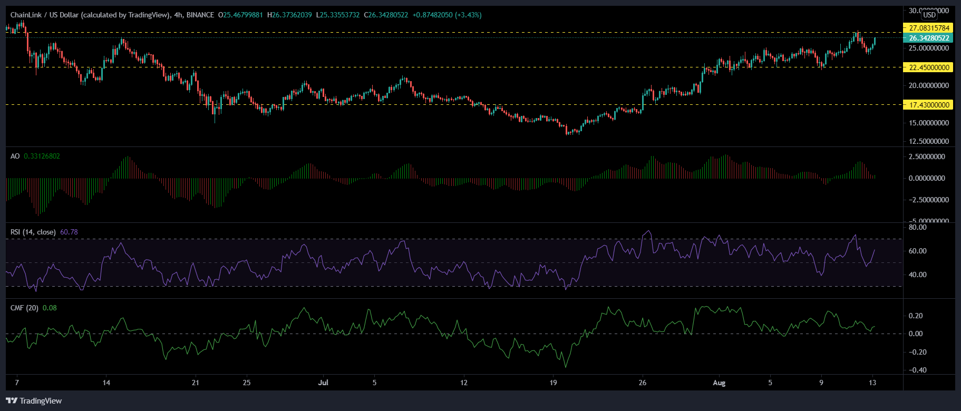This screenshot has height=411, width=961.
Task: Click the 13 date marker on time axis
Action: [x=872, y=383]
